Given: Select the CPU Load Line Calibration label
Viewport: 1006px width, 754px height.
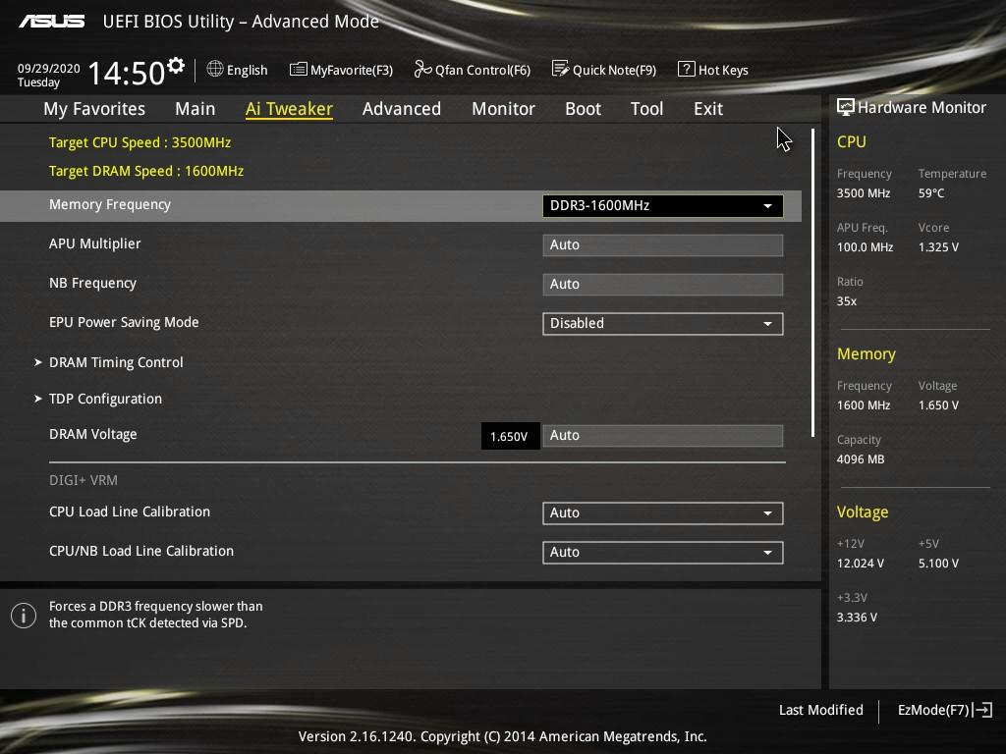Looking at the screenshot, I should point(130,512).
